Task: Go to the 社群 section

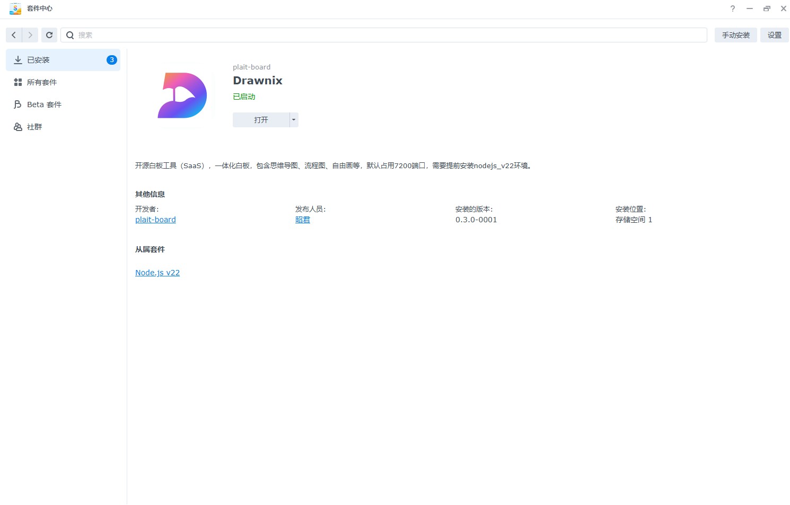Action: tap(34, 127)
